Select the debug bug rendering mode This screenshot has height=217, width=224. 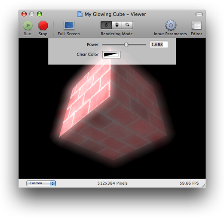point(117,25)
